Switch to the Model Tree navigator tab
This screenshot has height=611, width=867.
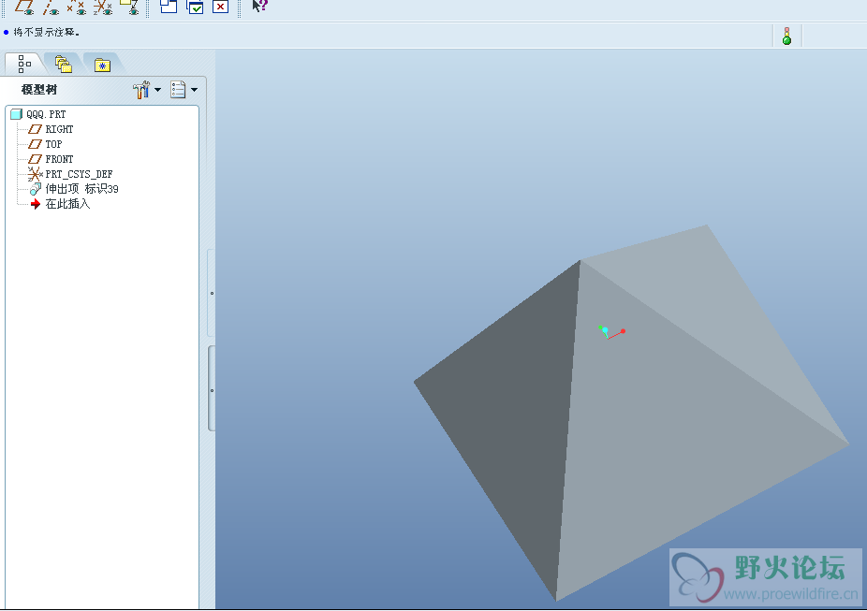(23, 64)
